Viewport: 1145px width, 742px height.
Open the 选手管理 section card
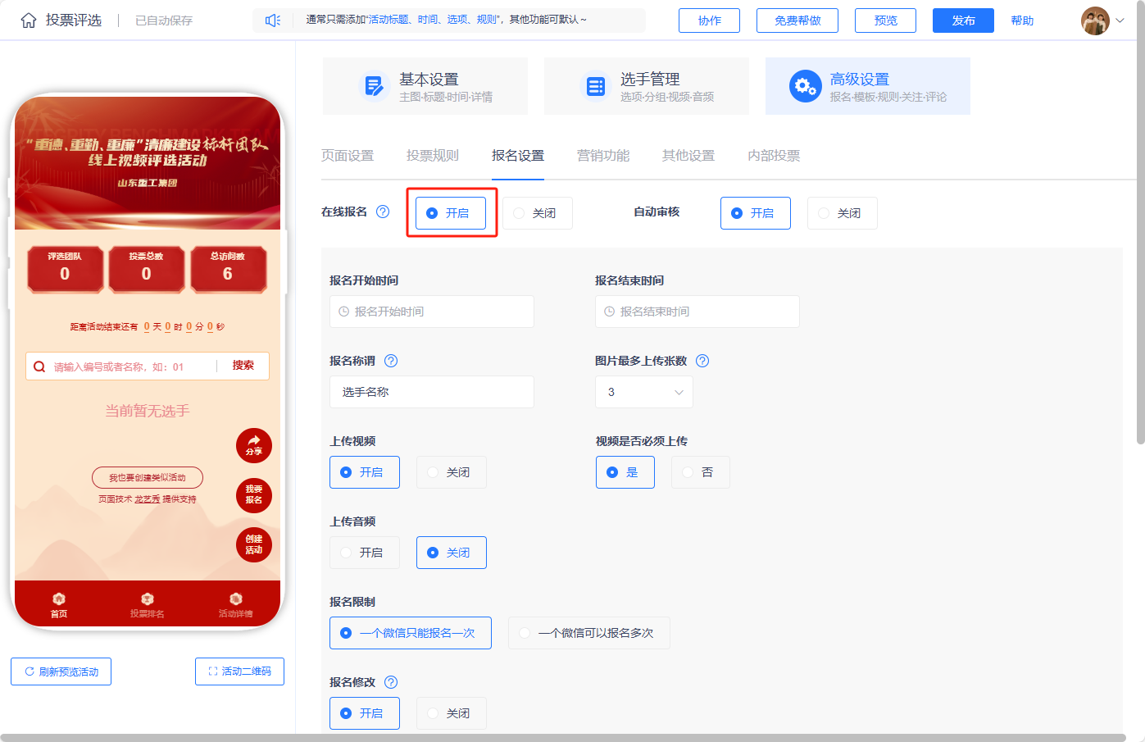tap(647, 86)
